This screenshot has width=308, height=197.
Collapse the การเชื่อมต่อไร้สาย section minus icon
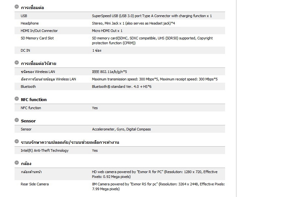pos(17,63)
